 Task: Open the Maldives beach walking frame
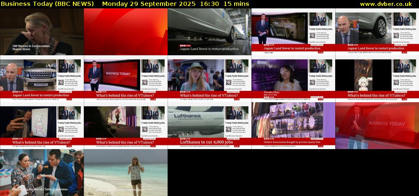[126, 173]
